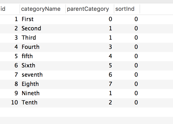The width and height of the screenshot is (173, 124).
Task: Select the Sixth category name cell
Action: click(x=43, y=65)
